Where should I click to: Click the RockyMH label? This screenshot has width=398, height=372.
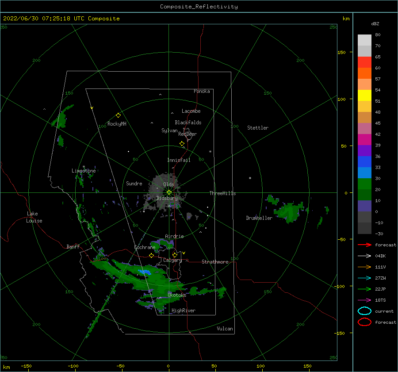pyautogui.click(x=117, y=124)
